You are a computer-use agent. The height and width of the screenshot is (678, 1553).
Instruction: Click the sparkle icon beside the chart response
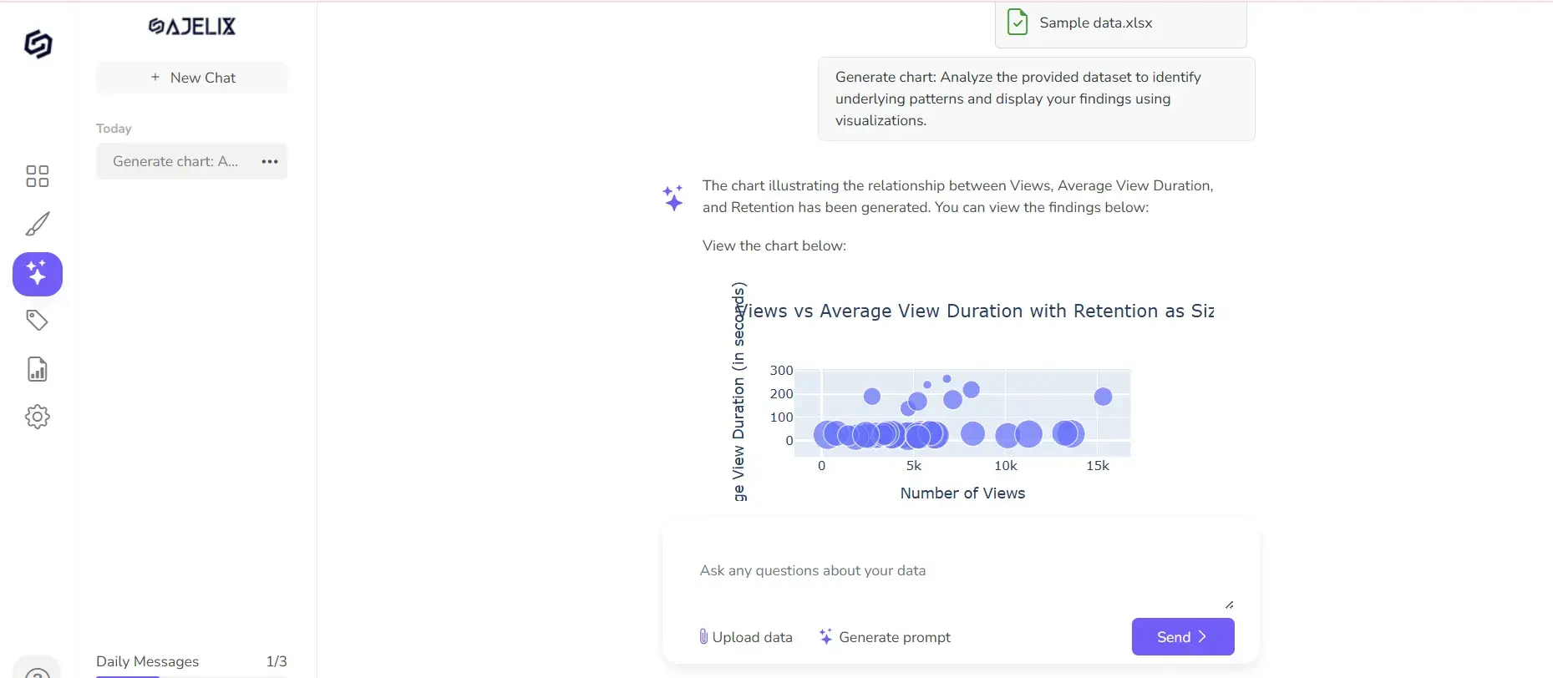(674, 197)
